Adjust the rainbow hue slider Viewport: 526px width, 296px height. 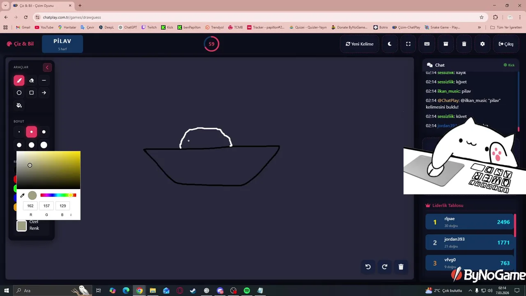coord(58,195)
